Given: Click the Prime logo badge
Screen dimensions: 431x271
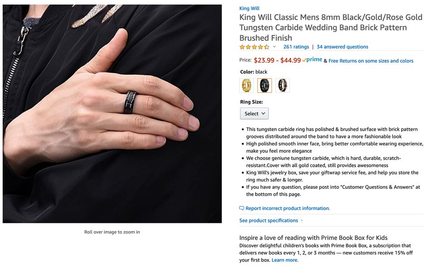Looking at the screenshot, I should click(312, 60).
